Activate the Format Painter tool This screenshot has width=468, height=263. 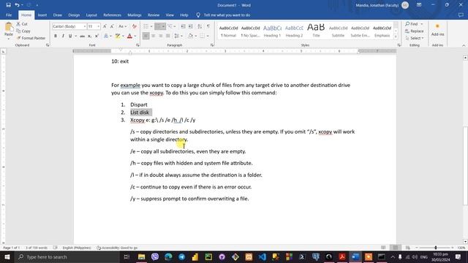[31, 38]
